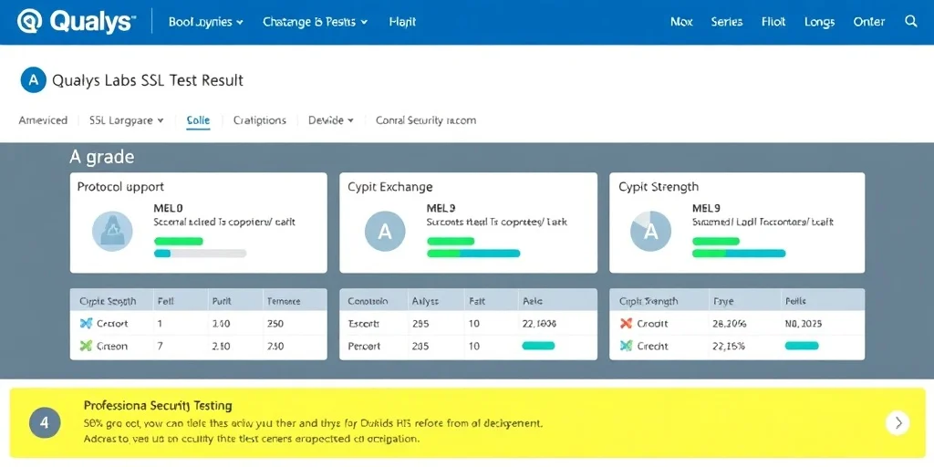Click the Qualys Labs SSL Test Result title
Image resolution: width=934 pixels, height=467 pixels.
(148, 80)
